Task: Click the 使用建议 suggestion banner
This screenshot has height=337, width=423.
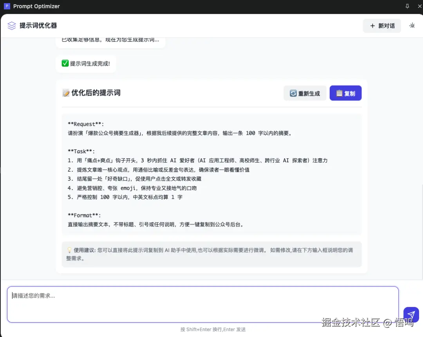Action: point(212,254)
